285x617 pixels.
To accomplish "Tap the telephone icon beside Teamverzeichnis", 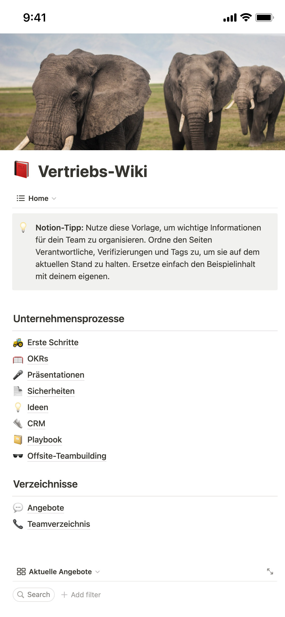I will 18,524.
